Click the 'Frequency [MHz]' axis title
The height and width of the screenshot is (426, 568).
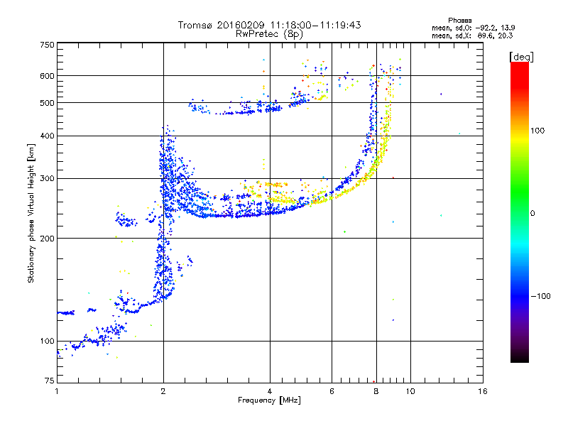click(269, 400)
